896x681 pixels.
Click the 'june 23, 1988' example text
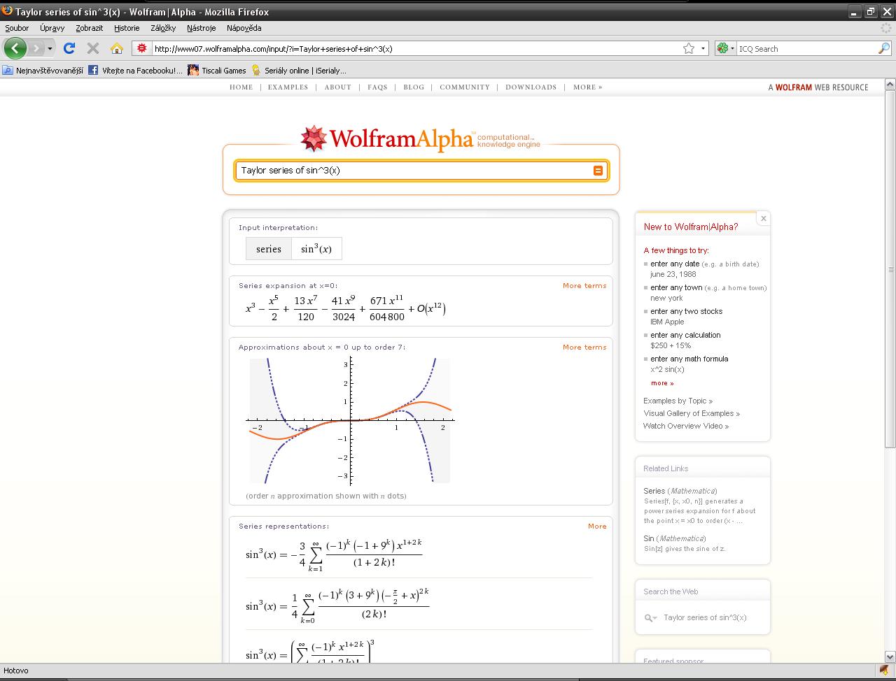click(673, 275)
